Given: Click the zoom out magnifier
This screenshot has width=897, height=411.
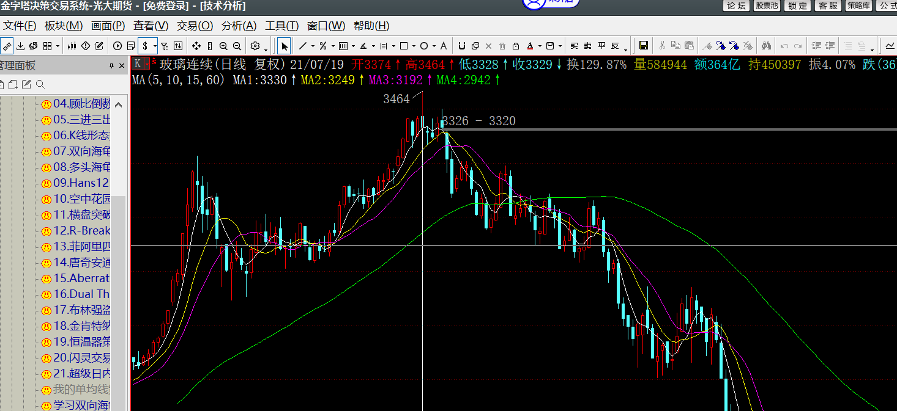Looking at the screenshot, I should coord(237,46).
